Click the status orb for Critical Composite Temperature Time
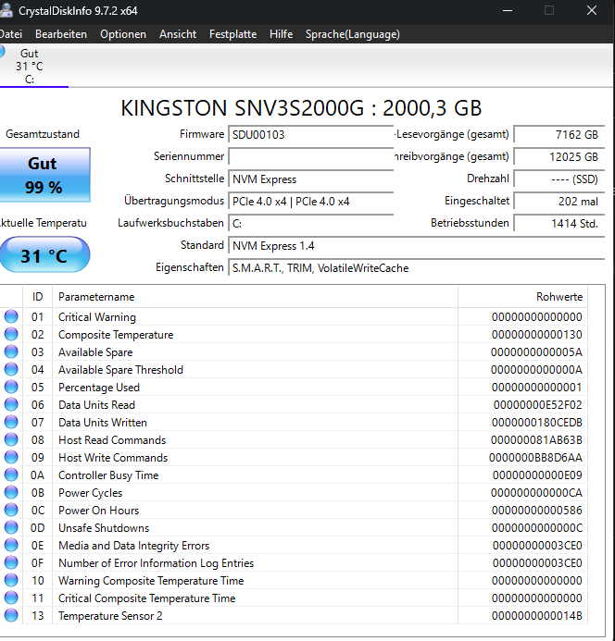Screen dimensions: 615x641 11,598
